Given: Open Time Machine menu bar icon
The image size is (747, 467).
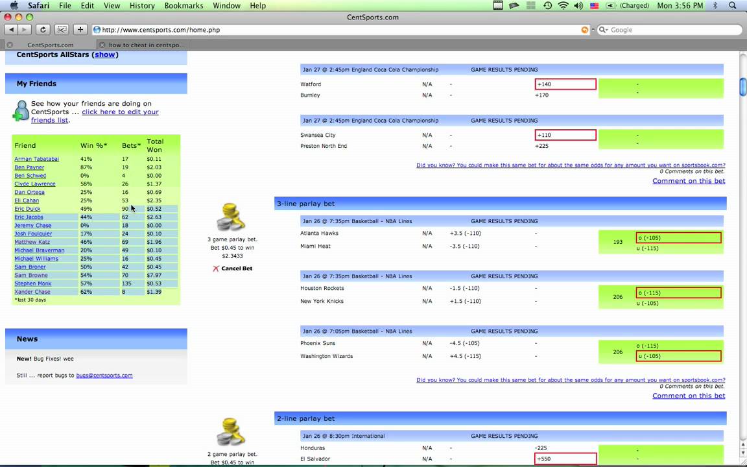Looking at the screenshot, I should [547, 5].
